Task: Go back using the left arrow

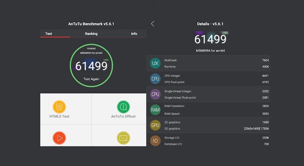Action: point(153,24)
